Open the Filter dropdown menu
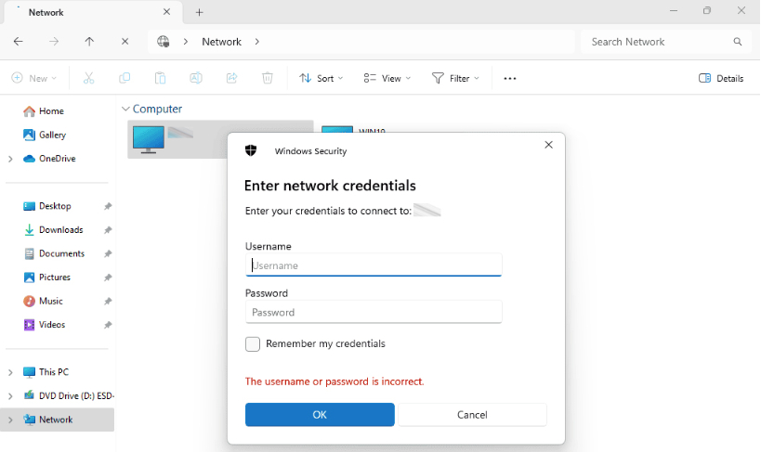The width and height of the screenshot is (761, 452). click(x=455, y=79)
